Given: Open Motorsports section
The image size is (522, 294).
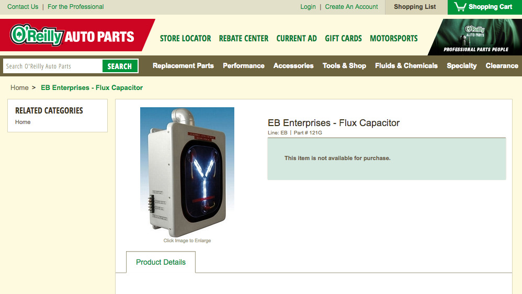Looking at the screenshot, I should click(394, 38).
